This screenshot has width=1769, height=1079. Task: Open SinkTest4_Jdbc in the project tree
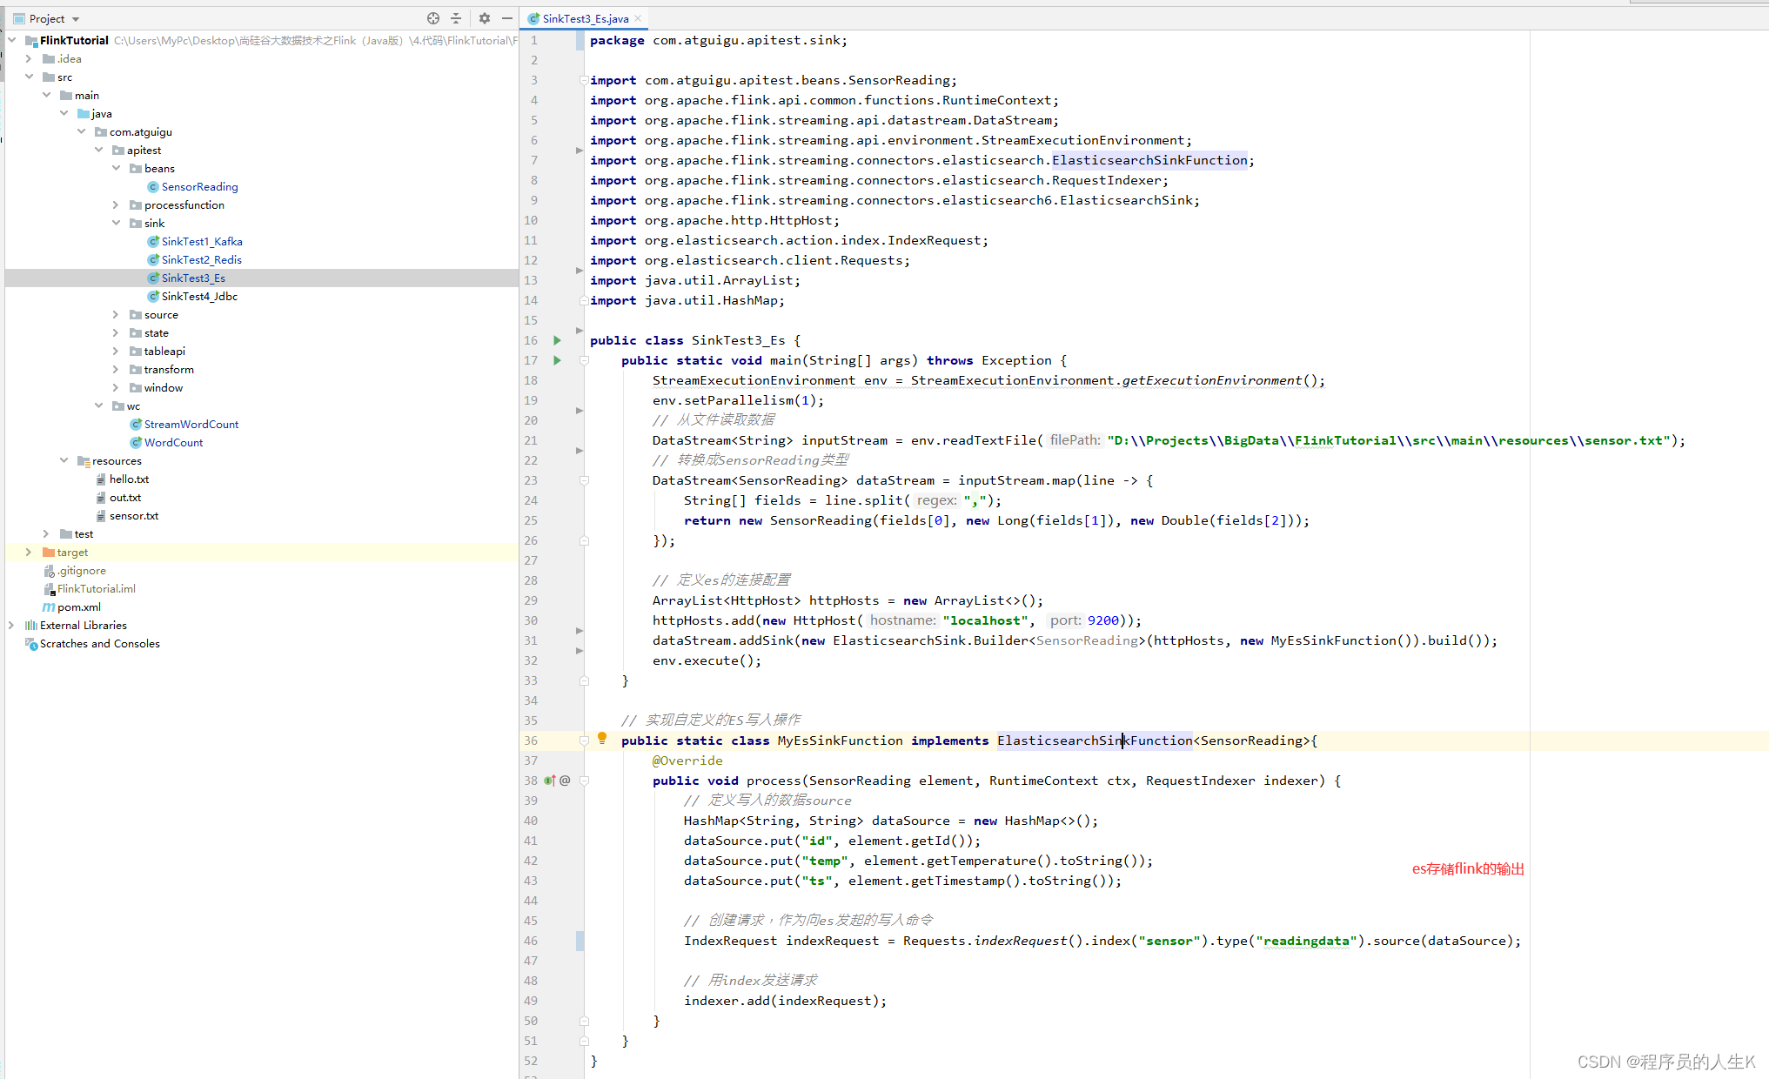[199, 297]
